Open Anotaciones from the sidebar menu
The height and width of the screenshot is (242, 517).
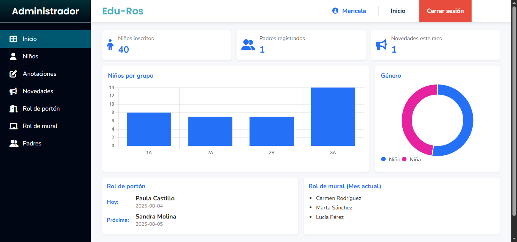click(x=39, y=74)
